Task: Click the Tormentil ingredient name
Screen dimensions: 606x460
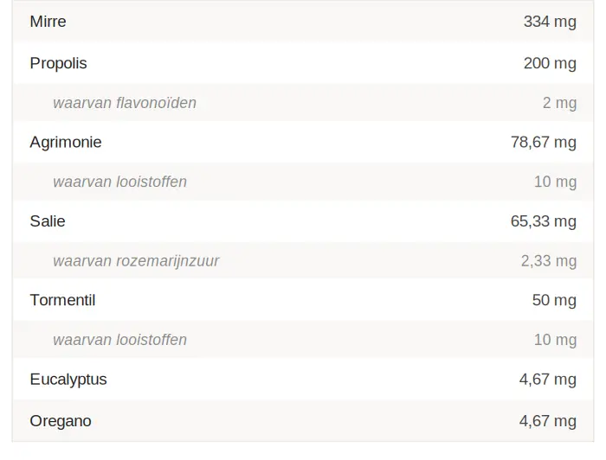Action: coord(62,300)
